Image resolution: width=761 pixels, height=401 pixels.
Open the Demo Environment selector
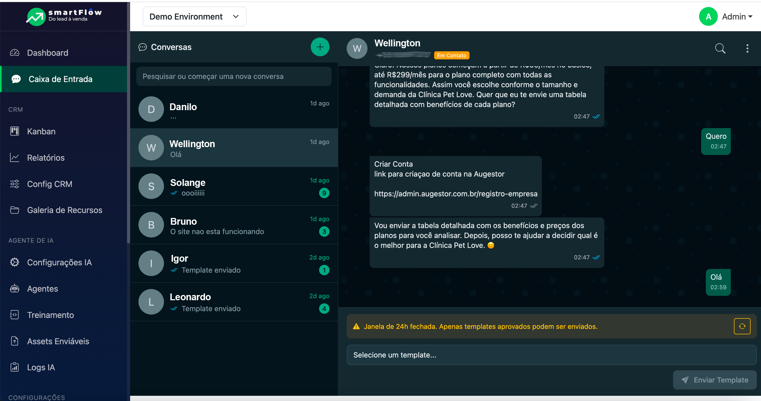pyautogui.click(x=194, y=16)
